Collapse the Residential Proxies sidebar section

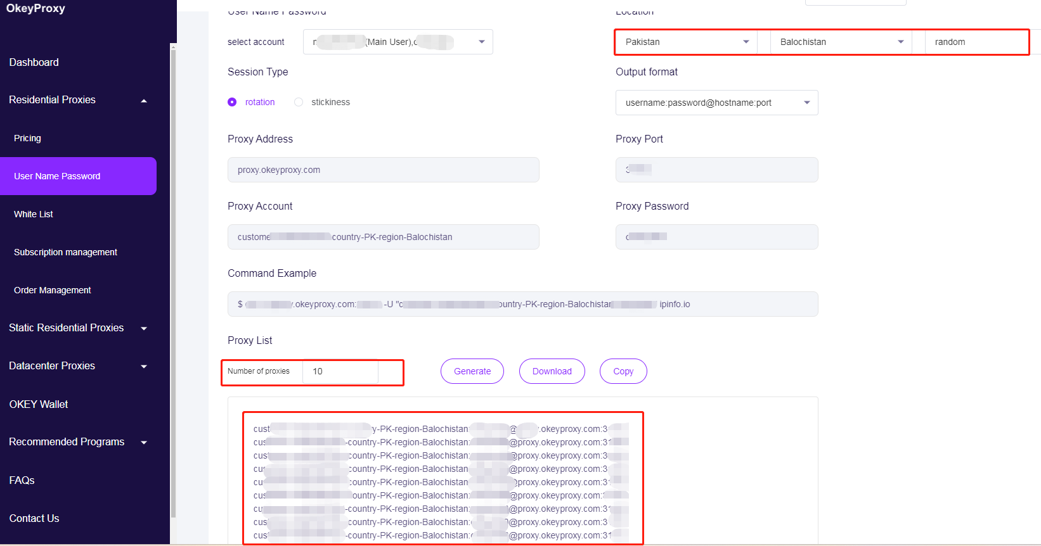coord(143,100)
